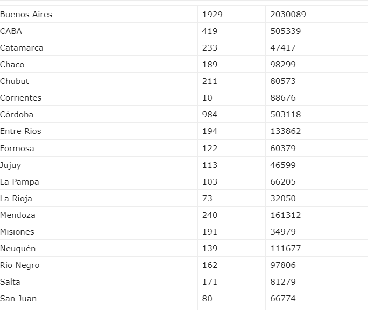
Task: Select the Chaco row label
Action: coord(12,65)
